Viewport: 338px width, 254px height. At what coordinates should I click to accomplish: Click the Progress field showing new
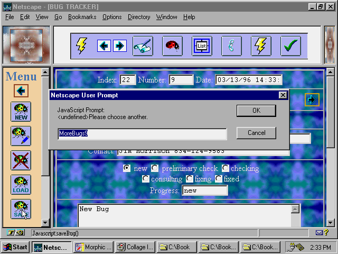[x=204, y=190]
